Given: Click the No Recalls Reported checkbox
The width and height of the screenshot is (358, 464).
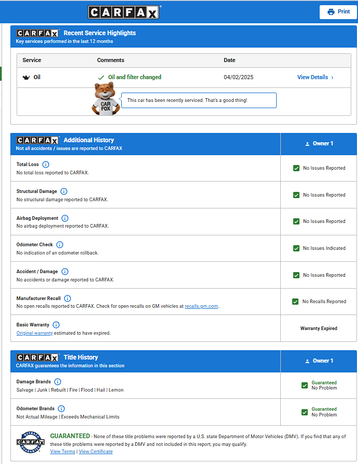Looking at the screenshot, I should (295, 302).
